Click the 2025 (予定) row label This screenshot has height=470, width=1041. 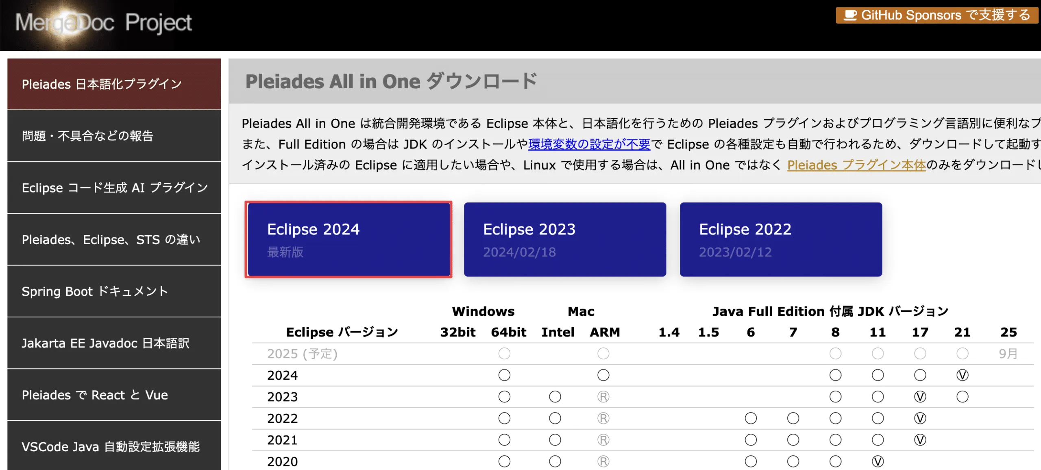[302, 354]
